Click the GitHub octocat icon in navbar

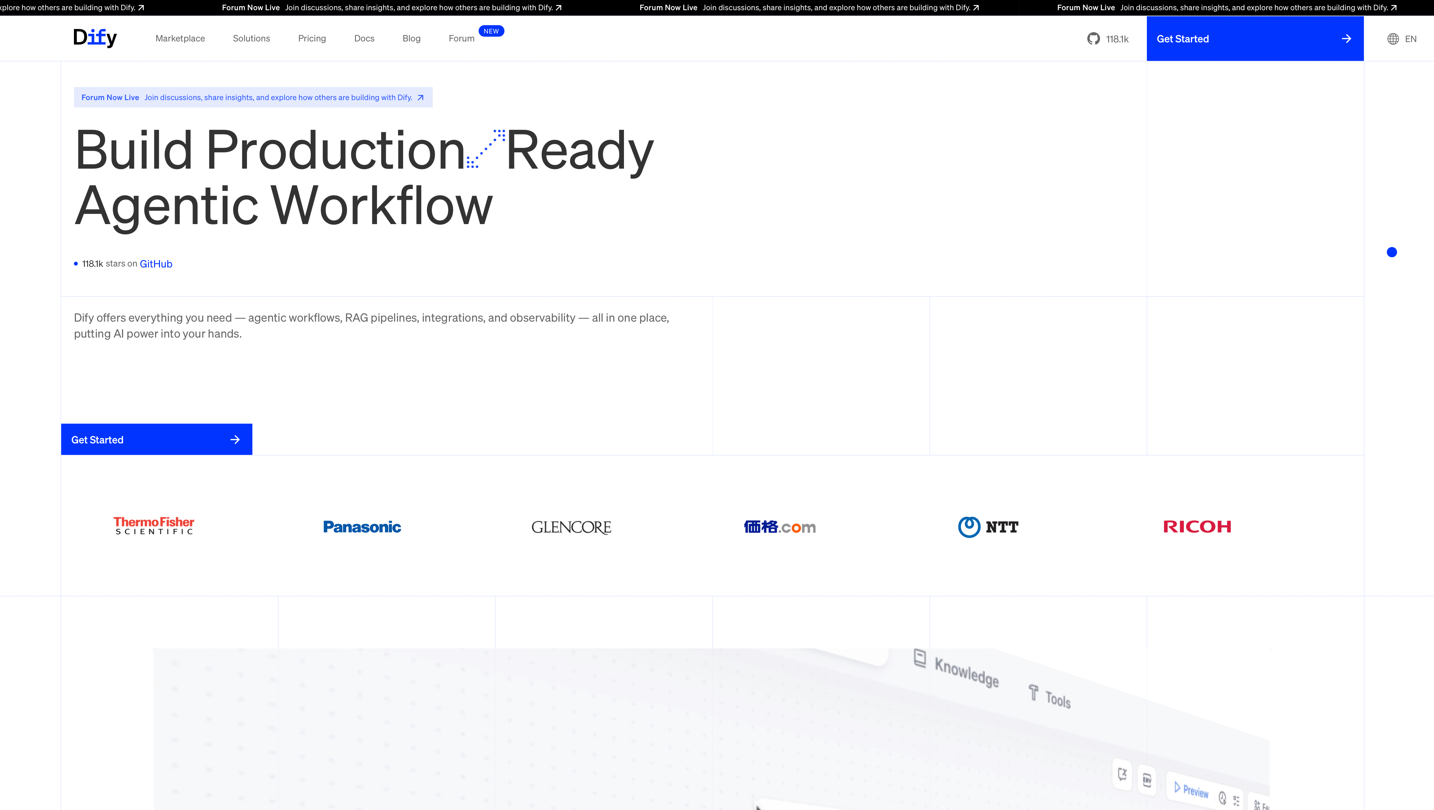pyautogui.click(x=1093, y=39)
